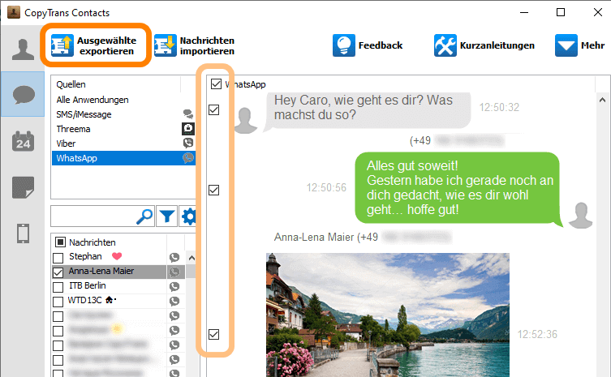This screenshot has width=611, height=377.
Task: Click the Threema lock icon
Action: [x=188, y=129]
